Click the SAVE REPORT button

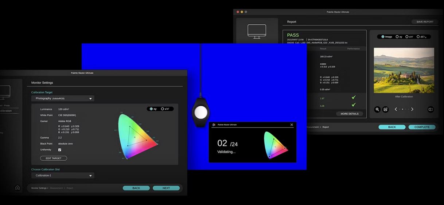click(425, 22)
